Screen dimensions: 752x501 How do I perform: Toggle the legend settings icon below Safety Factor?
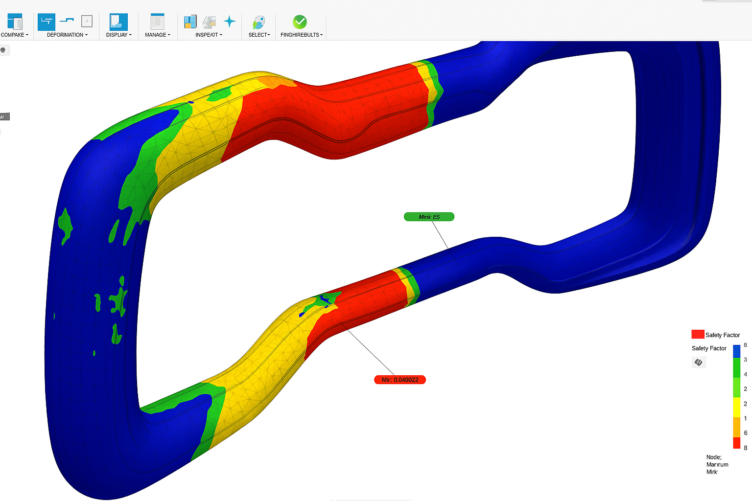pos(699,362)
